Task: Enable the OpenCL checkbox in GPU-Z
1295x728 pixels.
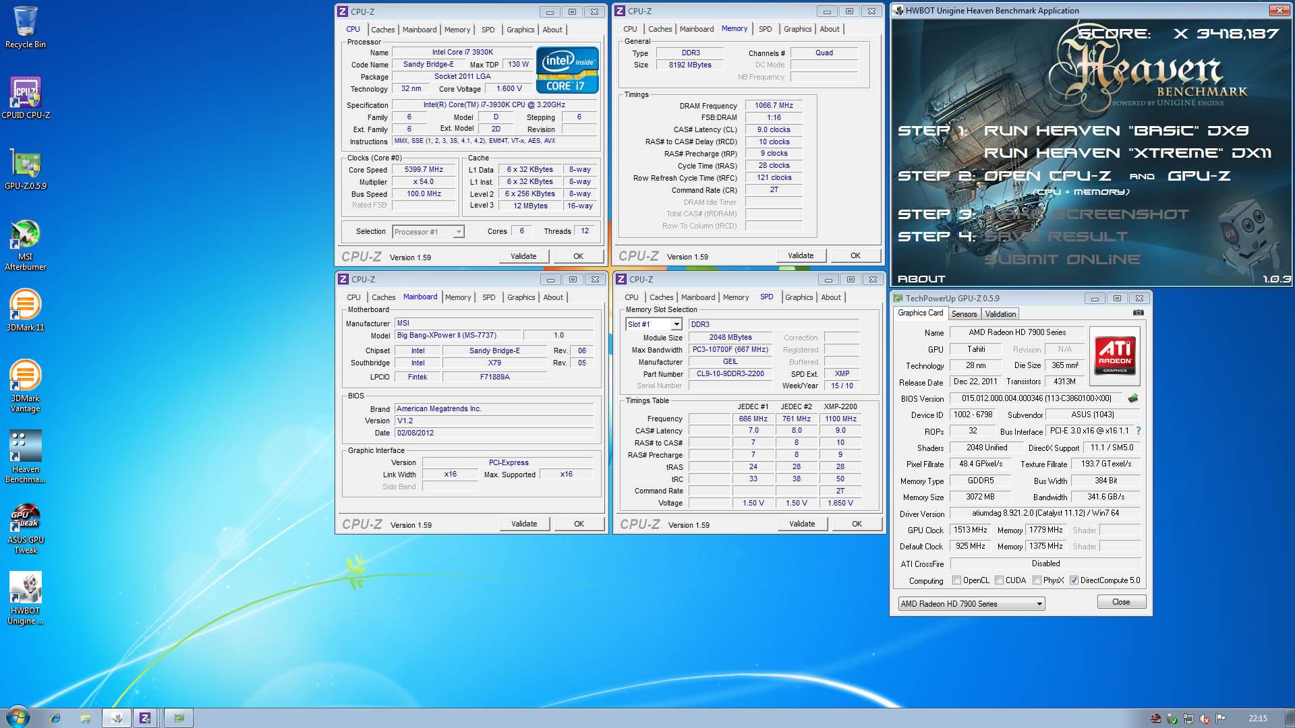Action: tap(956, 580)
